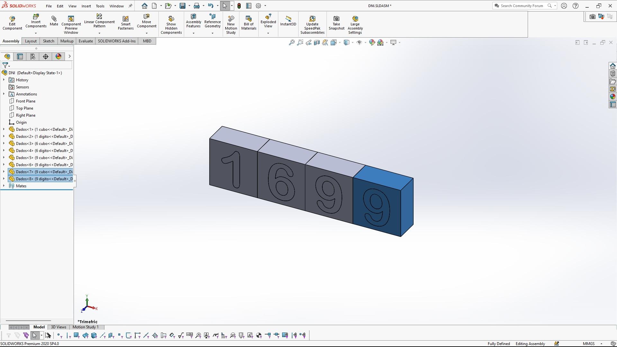The image size is (617, 347).
Task: Click the Home icon in the quick access toolbar
Action: (145, 6)
